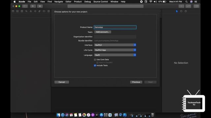Click the Cancel button
This screenshot has width=211, height=118.
(62, 82)
